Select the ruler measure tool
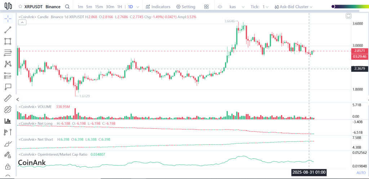369x179 pixels. point(8,98)
